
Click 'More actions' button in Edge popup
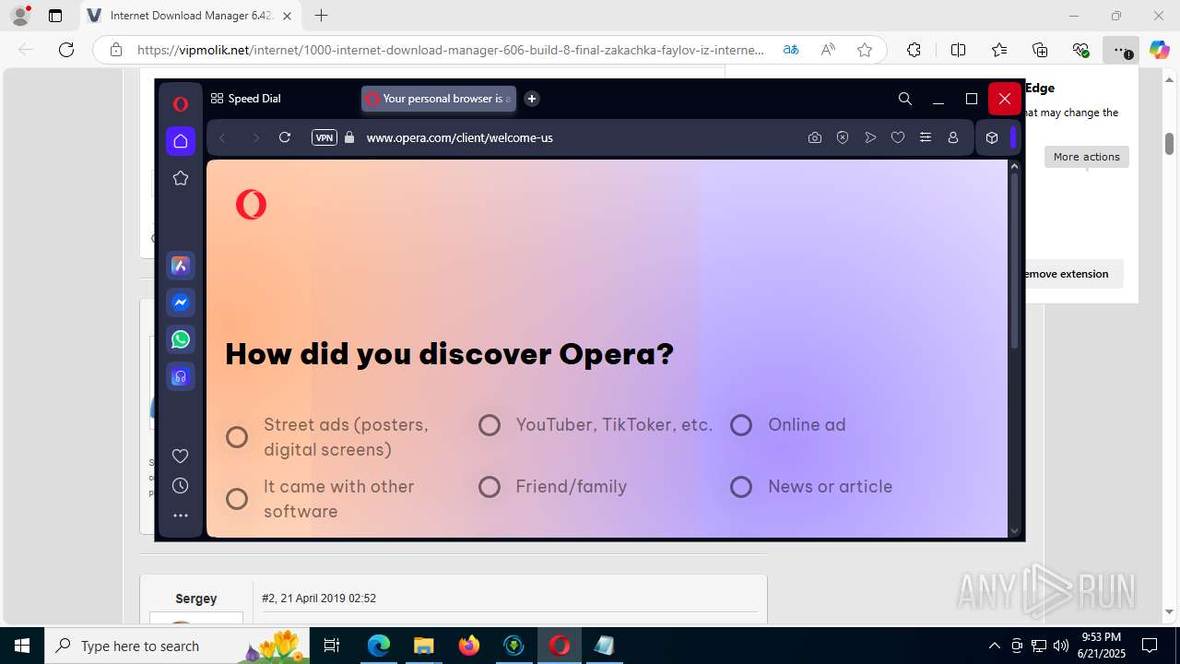click(1087, 157)
